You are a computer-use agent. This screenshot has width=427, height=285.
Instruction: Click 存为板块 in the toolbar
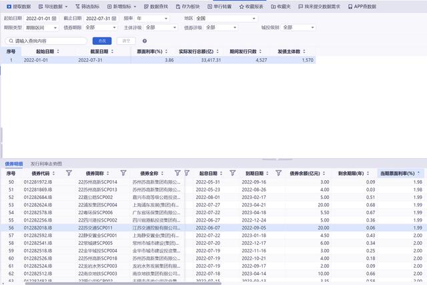coord(188,6)
